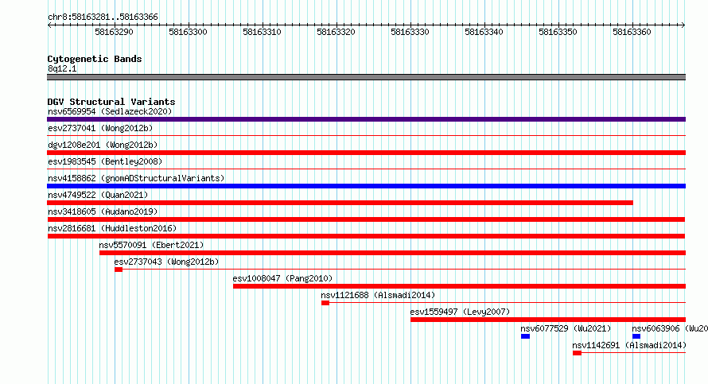Image resolution: width=708 pixels, height=384 pixels.
Task: Click ruler position 58163330
Action: [410, 32]
